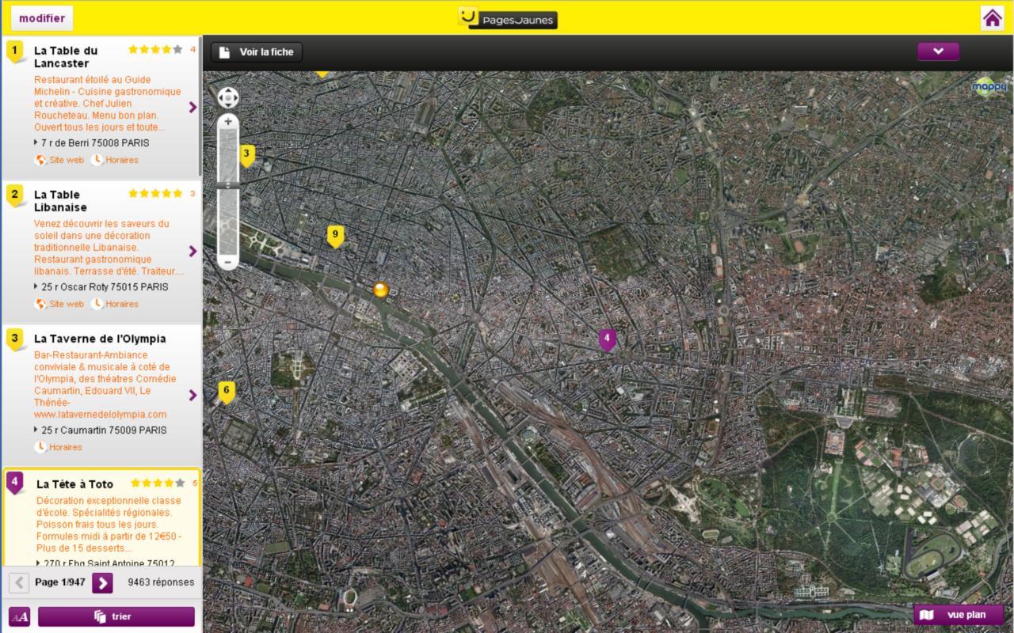Click La Tête à Toto description text
The width and height of the screenshot is (1014, 633).
109,525
